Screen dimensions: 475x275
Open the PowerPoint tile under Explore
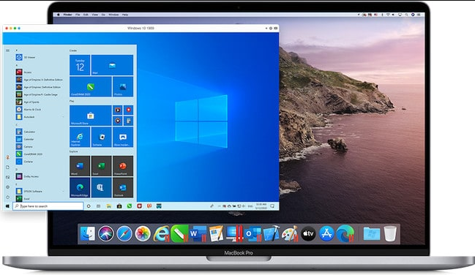point(123,166)
